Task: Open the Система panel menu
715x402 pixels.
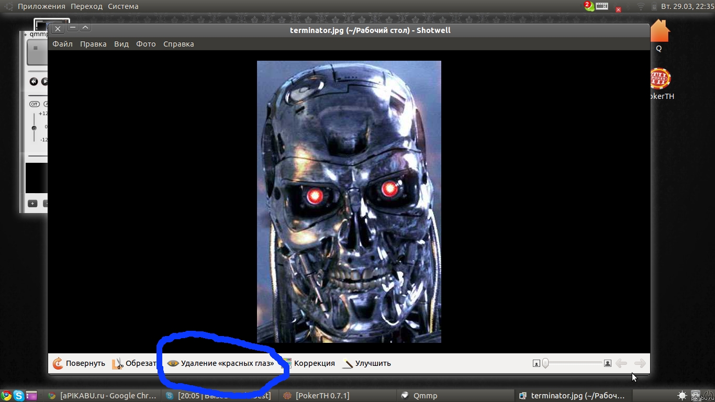Action: (123, 6)
